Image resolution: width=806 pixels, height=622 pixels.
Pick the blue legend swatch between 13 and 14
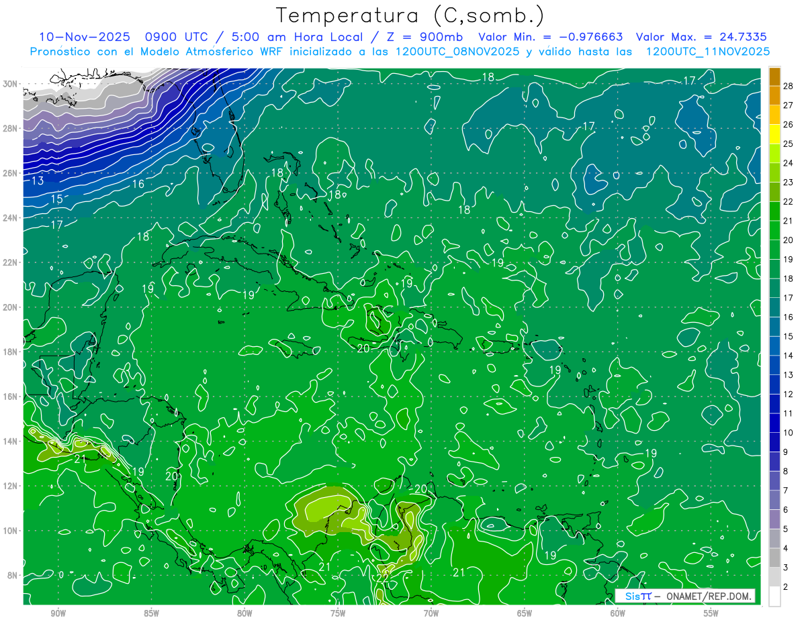point(774,365)
